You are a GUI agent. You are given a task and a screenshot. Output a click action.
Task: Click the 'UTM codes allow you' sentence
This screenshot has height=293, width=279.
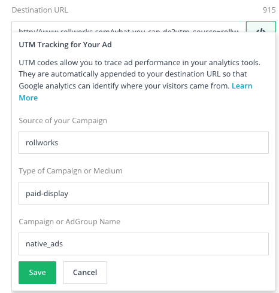(x=139, y=63)
